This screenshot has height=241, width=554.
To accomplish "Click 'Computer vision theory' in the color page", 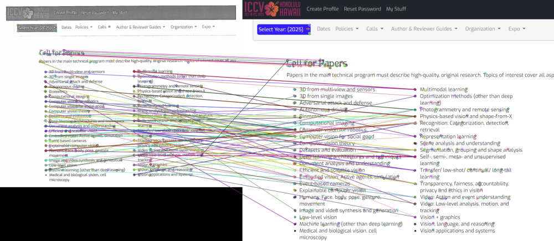I will click(x=327, y=143).
